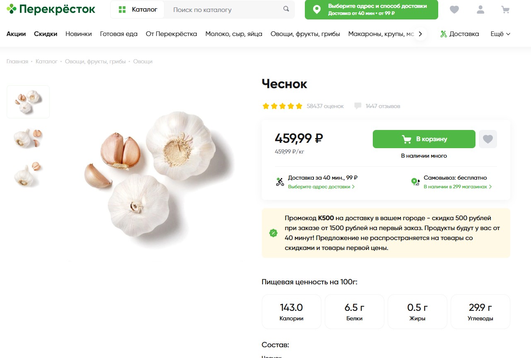Click the Перекрёсток logo
Screen dimensions: 531x358
[x=51, y=9]
